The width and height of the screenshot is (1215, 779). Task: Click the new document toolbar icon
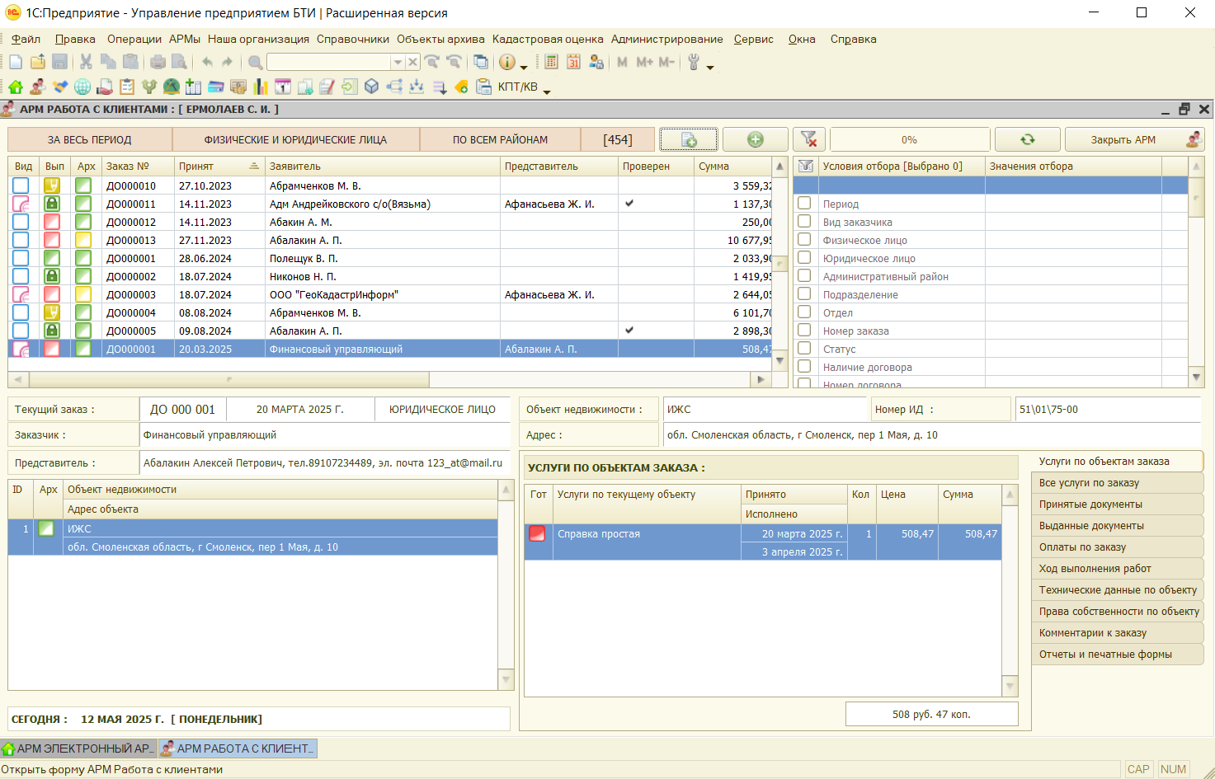click(x=16, y=62)
